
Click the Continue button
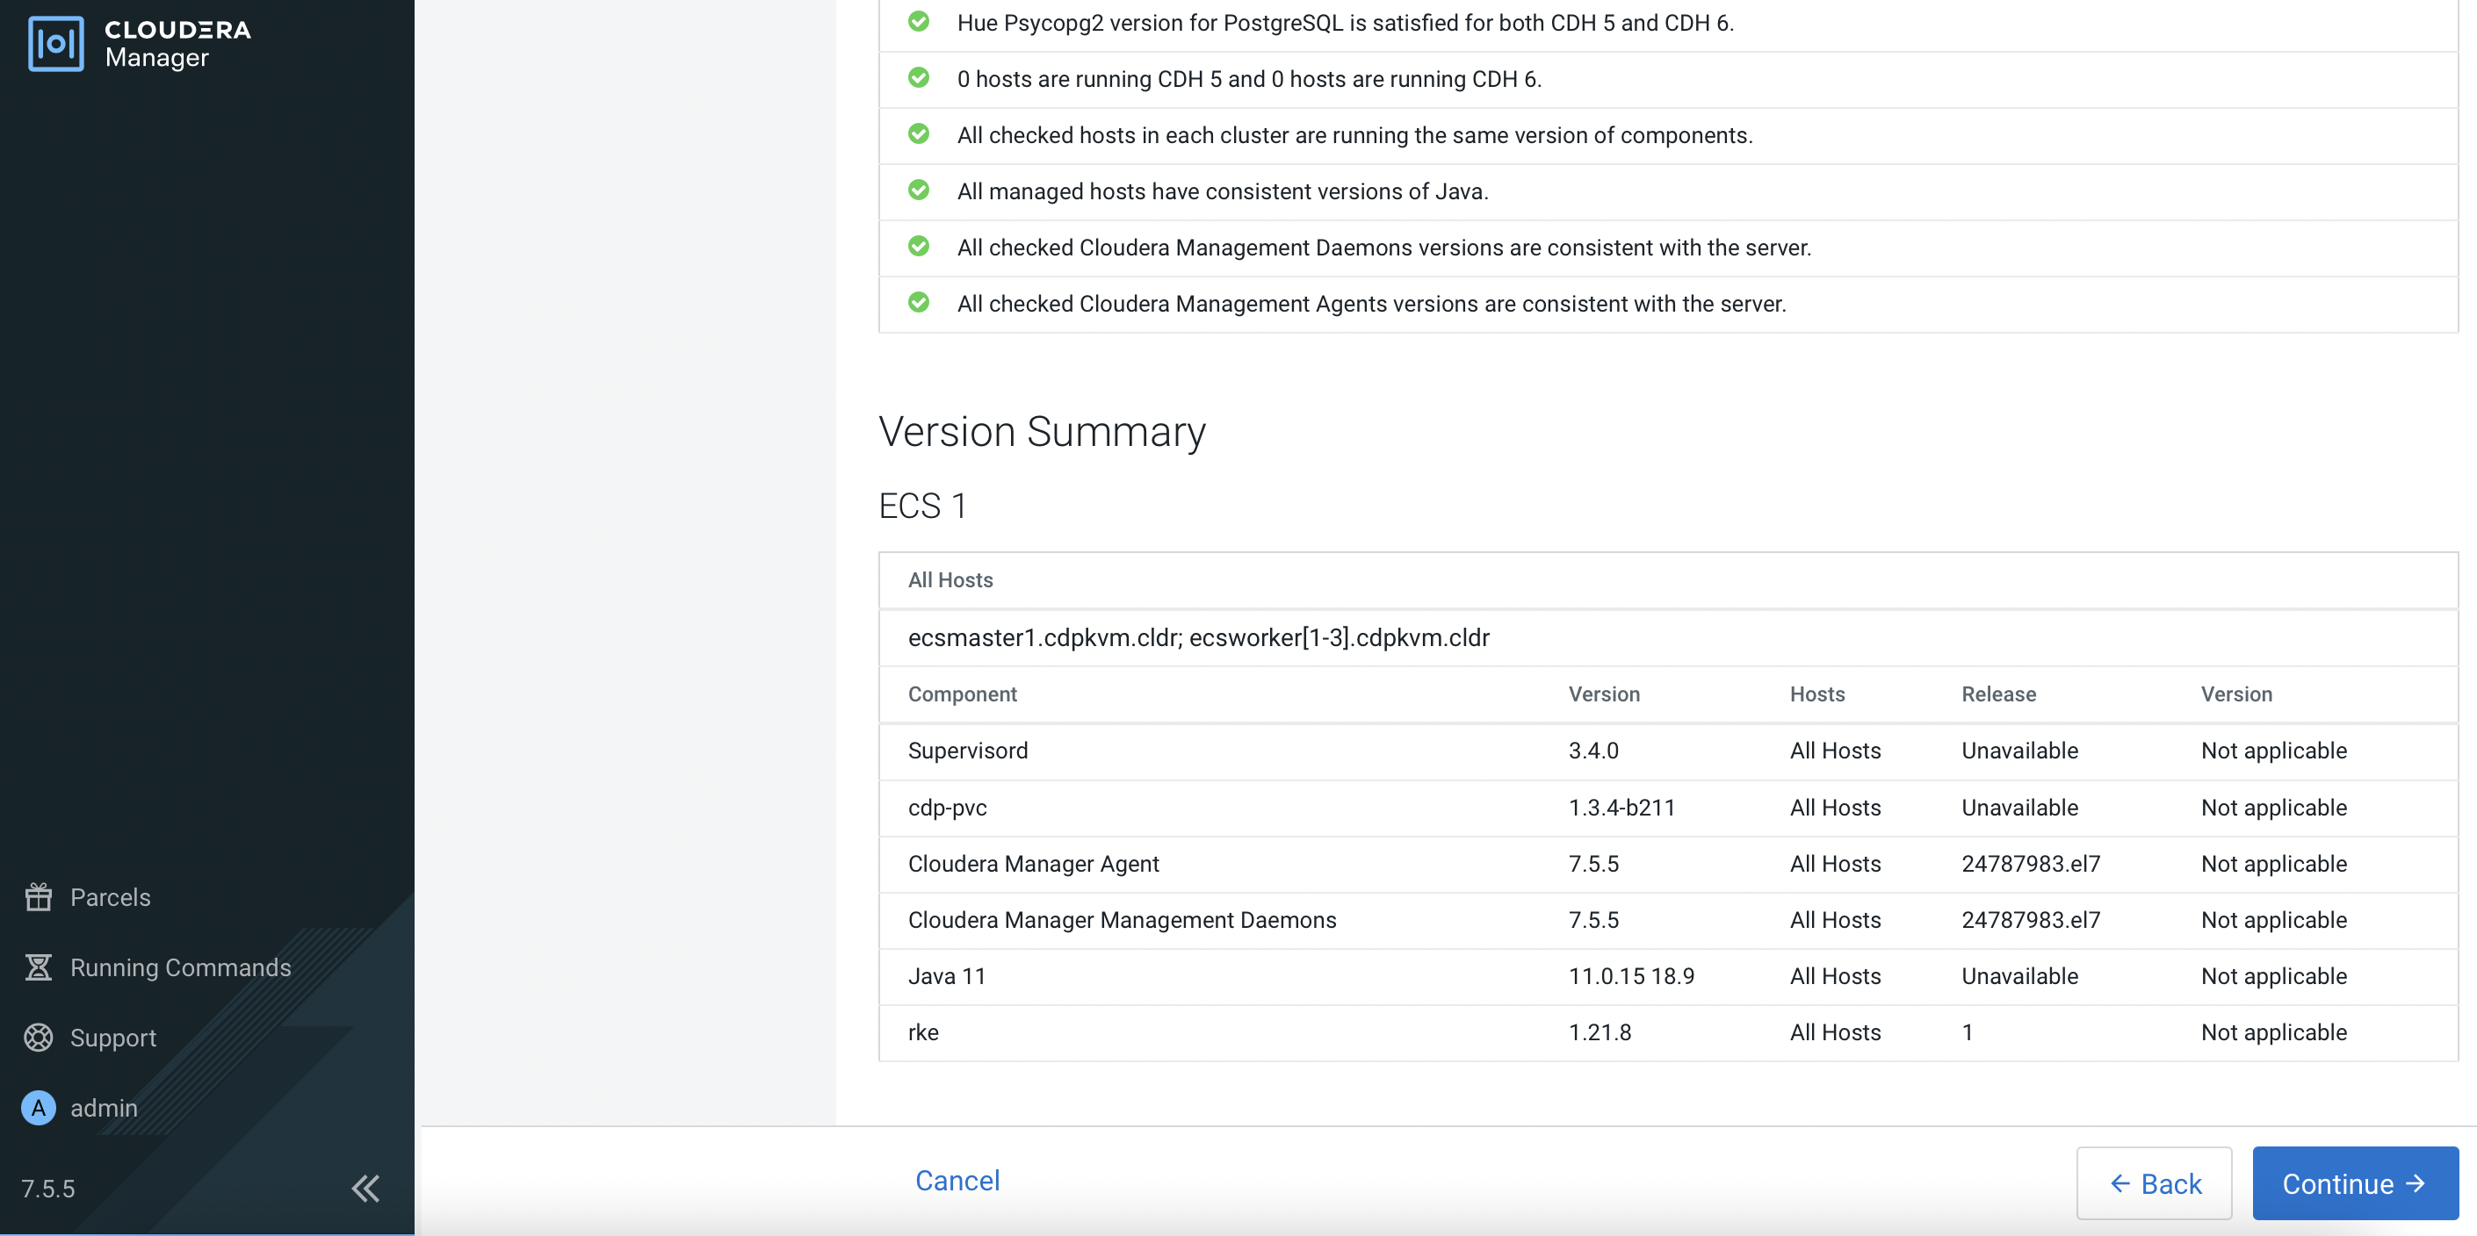point(2354,1183)
